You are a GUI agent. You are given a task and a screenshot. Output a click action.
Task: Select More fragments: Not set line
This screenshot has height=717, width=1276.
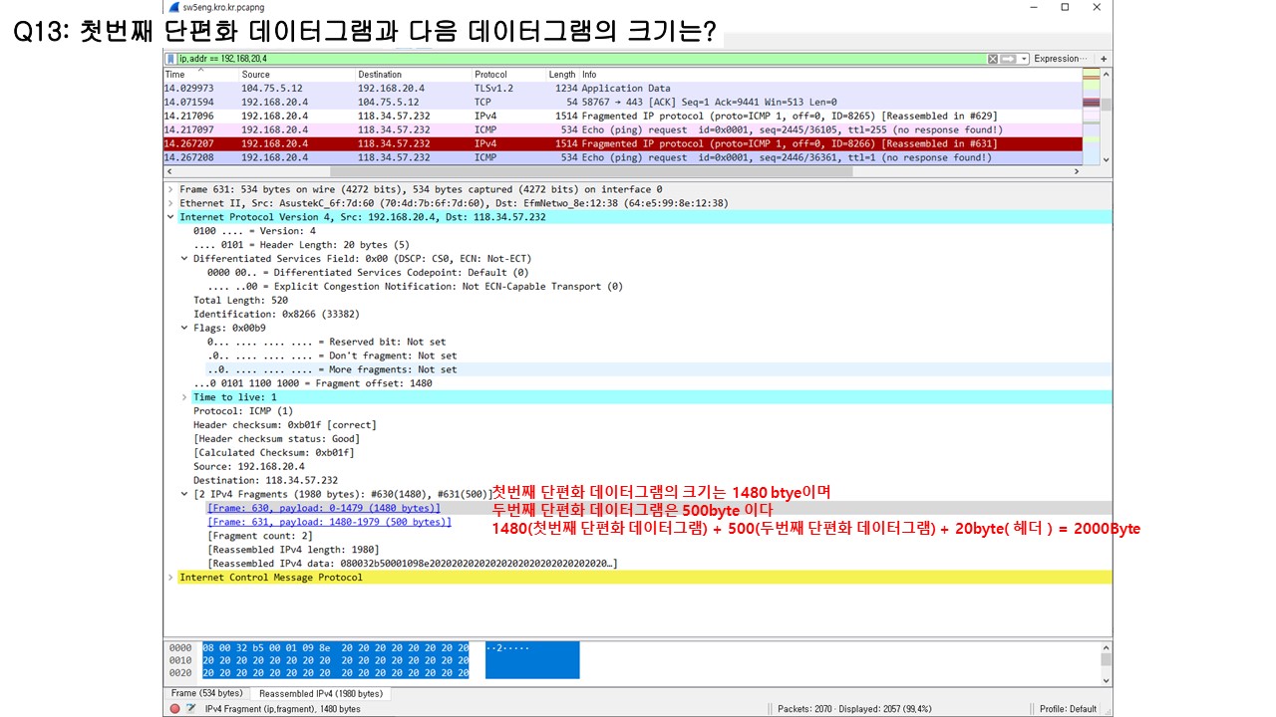coord(332,369)
